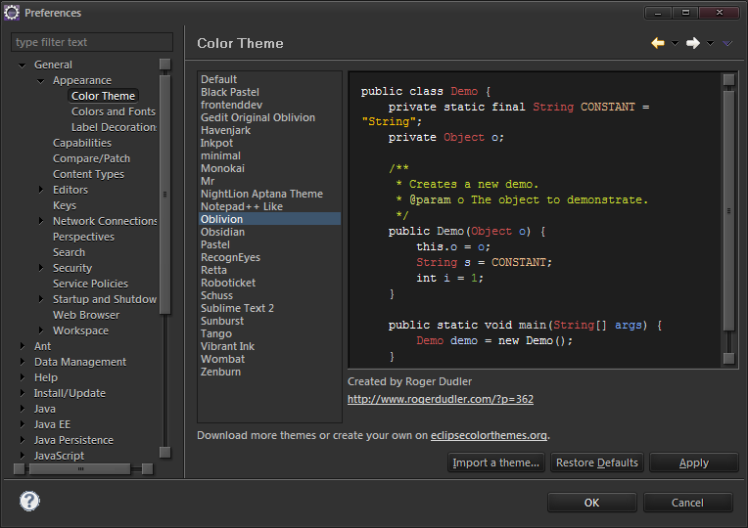The height and width of the screenshot is (528, 748).
Task: Expand the Startup and Shutdown node
Action: coord(41,299)
